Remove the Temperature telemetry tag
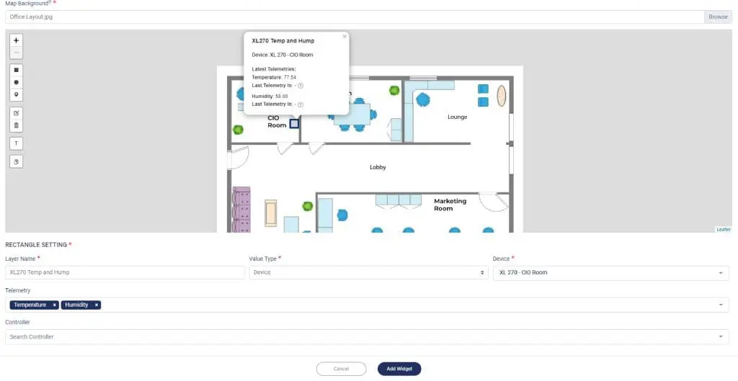This screenshot has height=381, width=738. click(54, 305)
